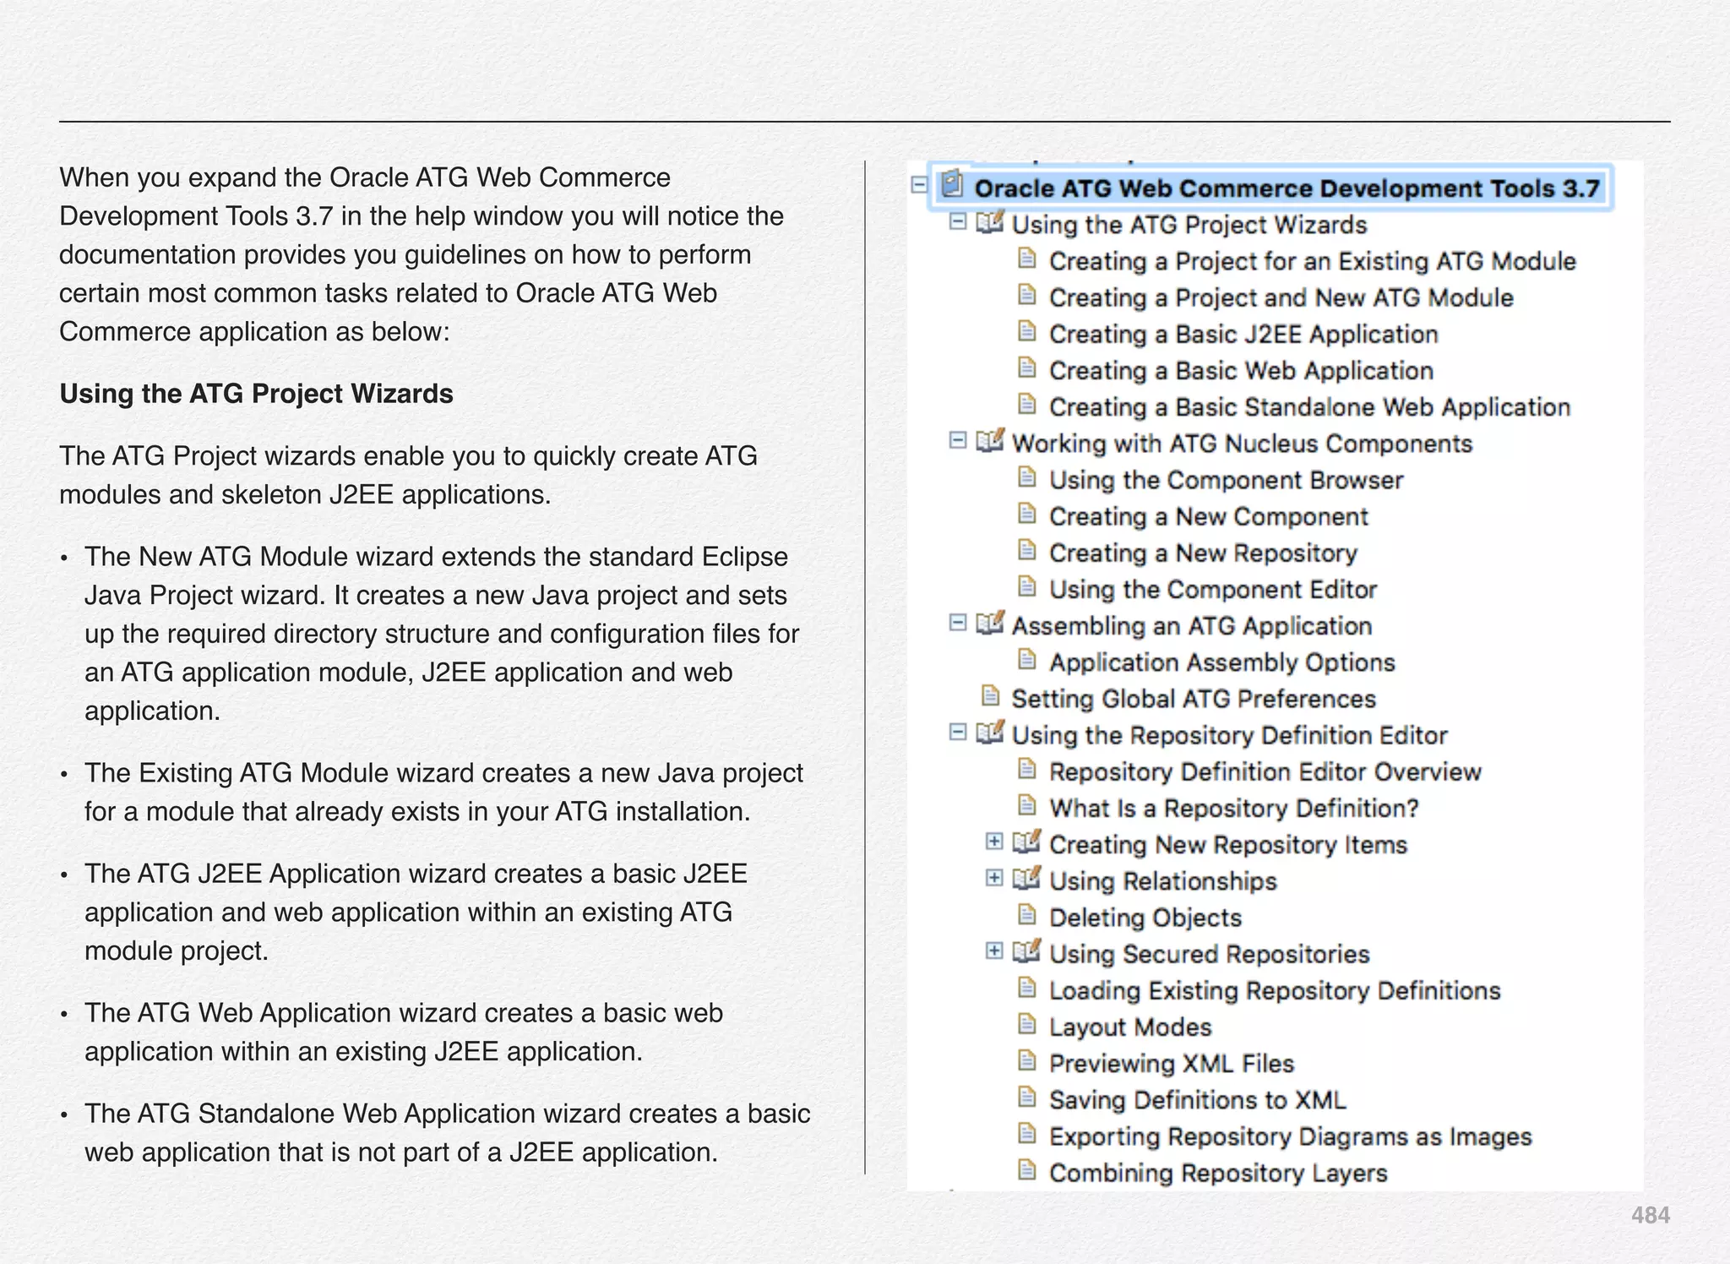This screenshot has height=1264, width=1730.
Task: Open Creating a Basic Standalone Web Application topic
Action: (1310, 406)
